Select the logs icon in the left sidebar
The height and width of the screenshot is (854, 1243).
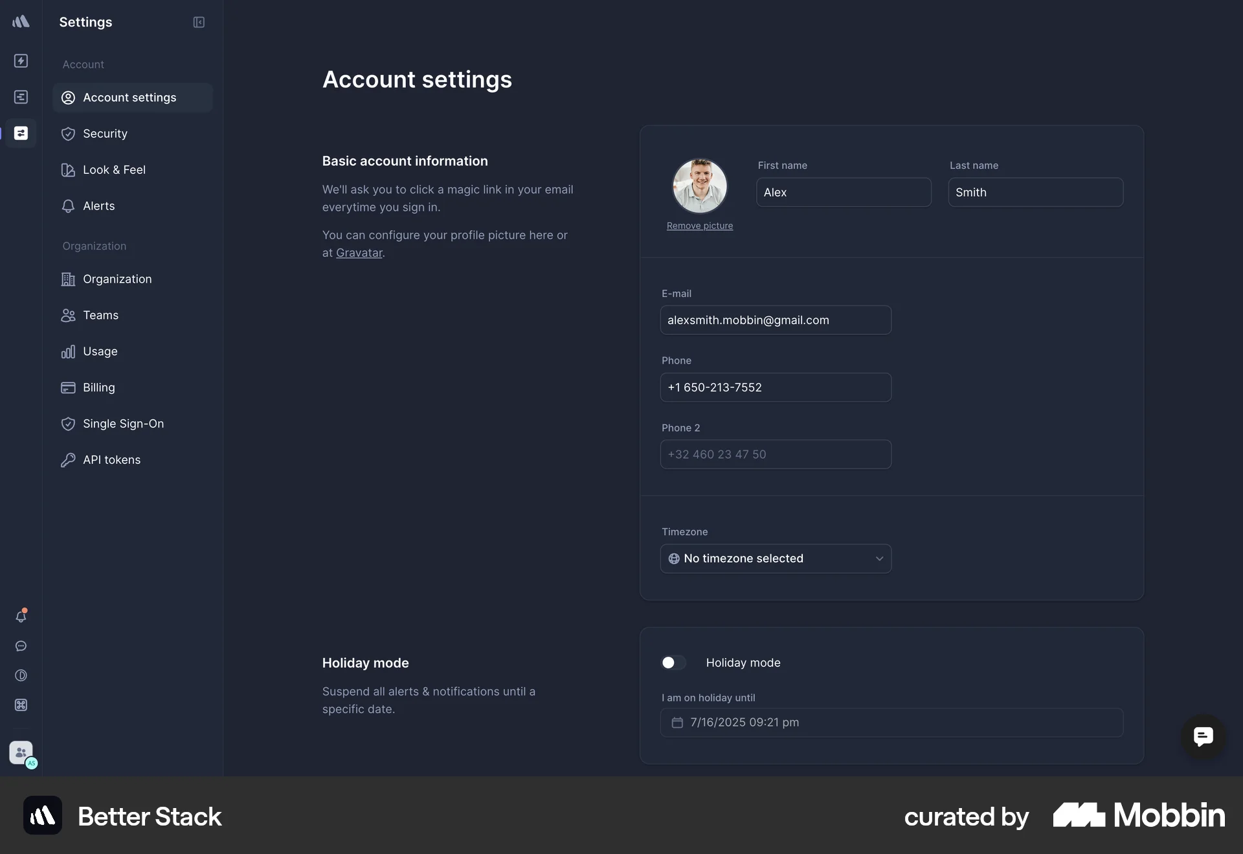[x=21, y=96]
